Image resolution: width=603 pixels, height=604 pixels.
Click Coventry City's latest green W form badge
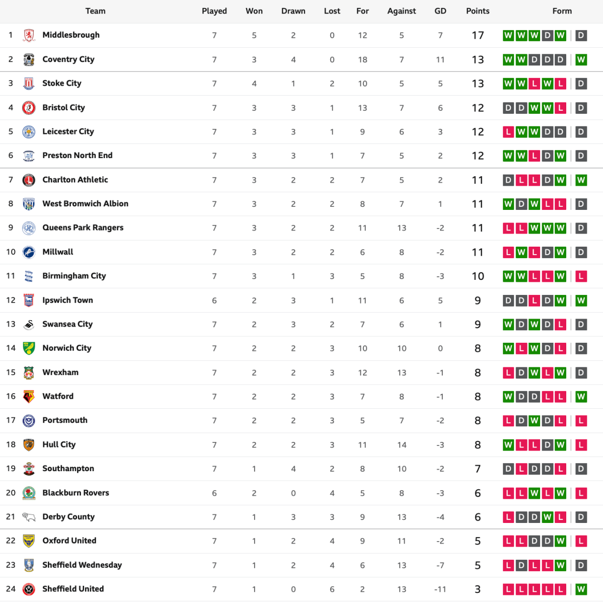point(581,59)
